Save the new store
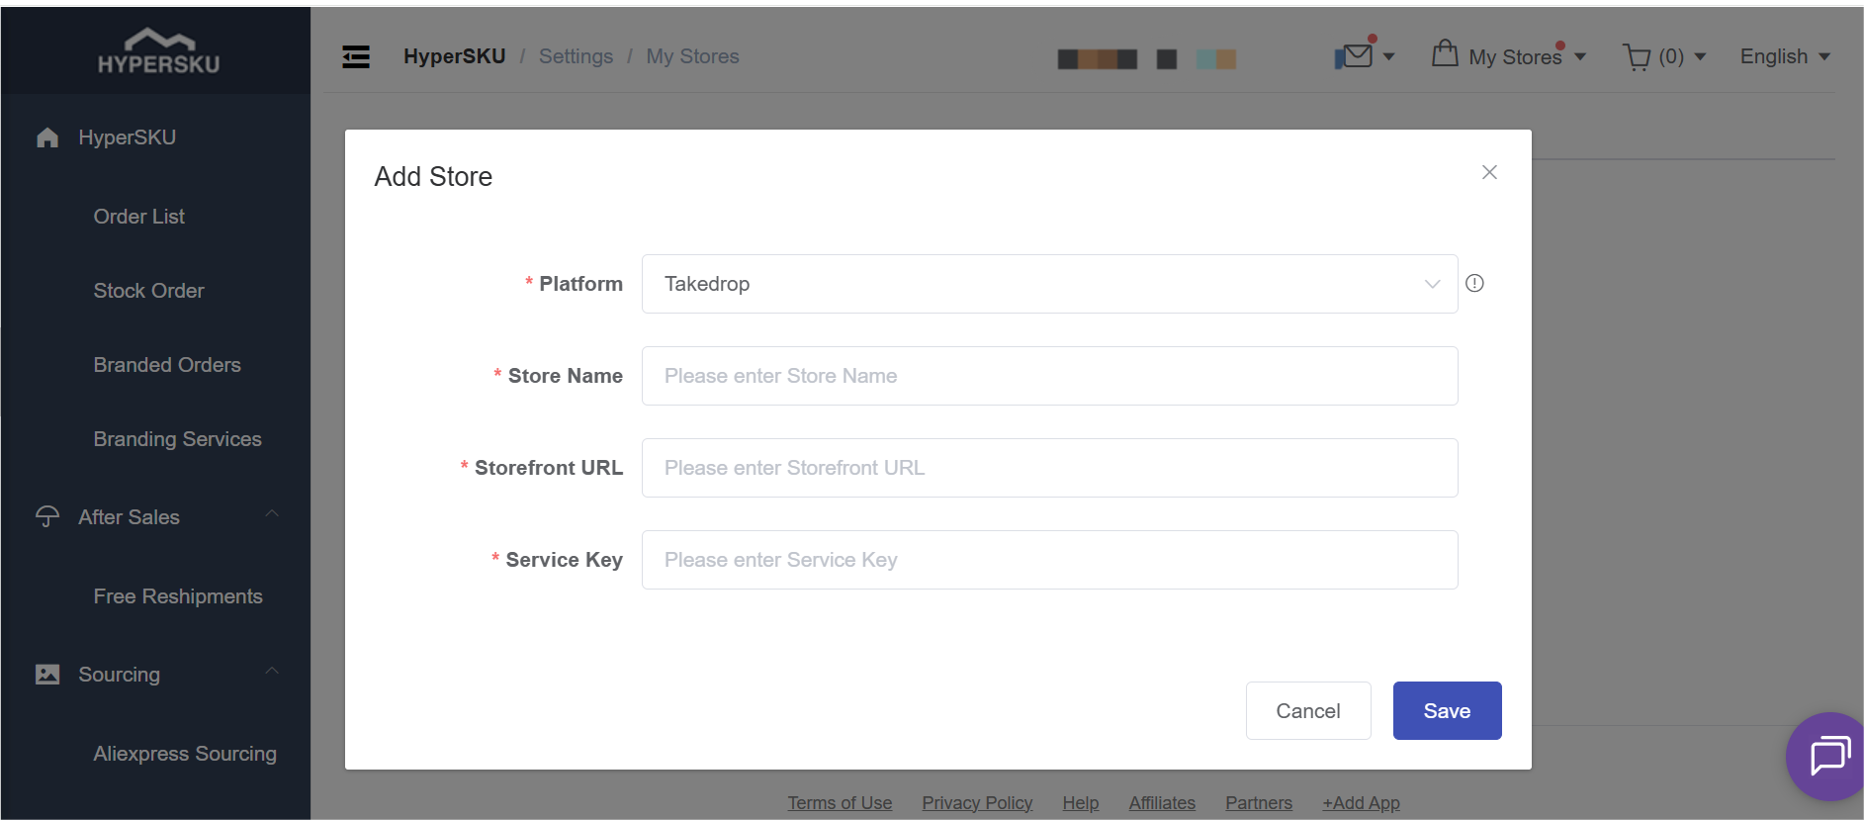 [x=1447, y=710]
